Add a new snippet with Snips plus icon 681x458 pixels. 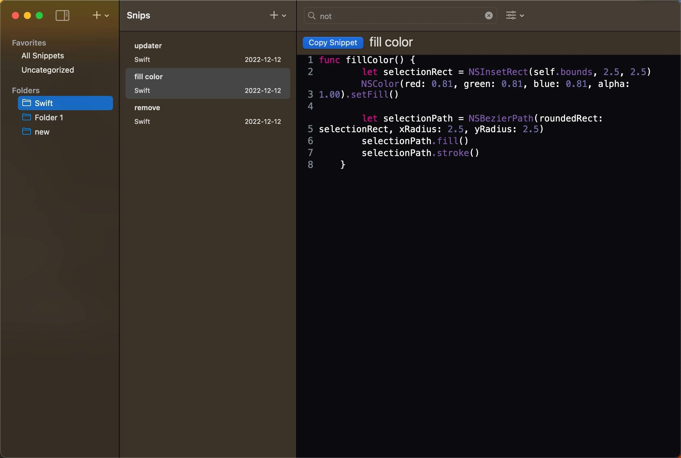tap(274, 15)
